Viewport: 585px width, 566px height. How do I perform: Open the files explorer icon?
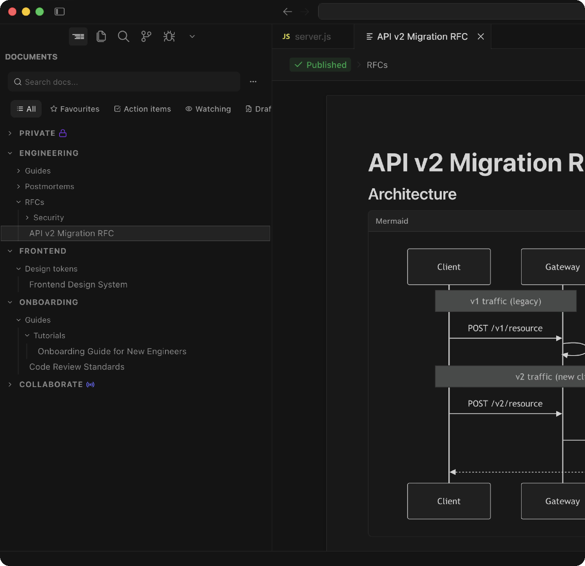[101, 37]
